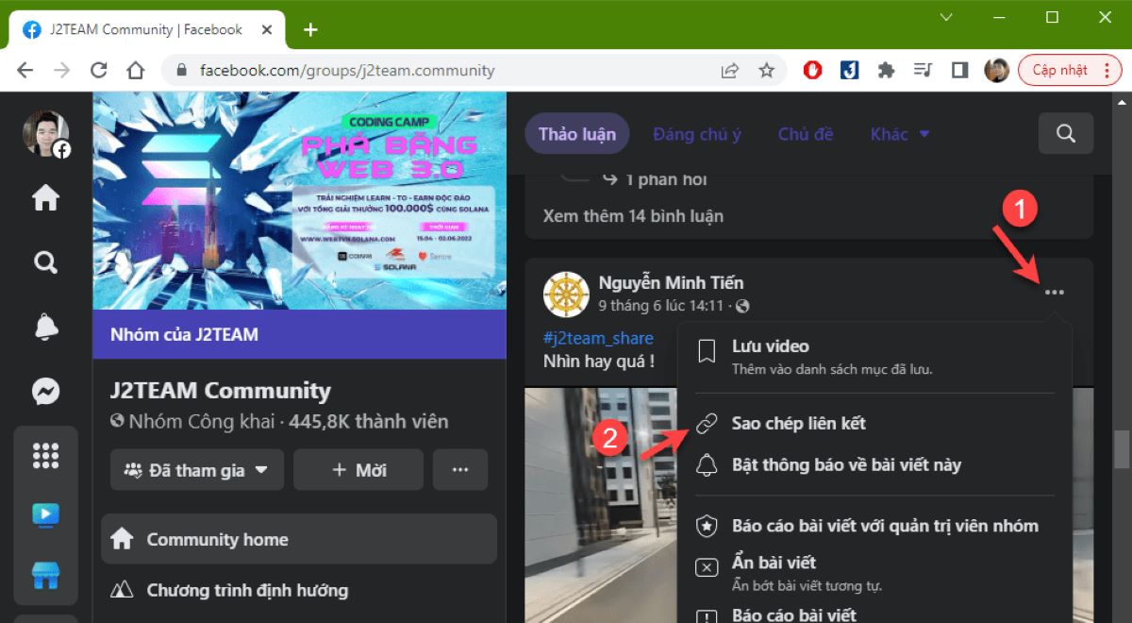Open the nine-dot menu grid icon
Image resolution: width=1132 pixels, height=623 pixels.
45,455
